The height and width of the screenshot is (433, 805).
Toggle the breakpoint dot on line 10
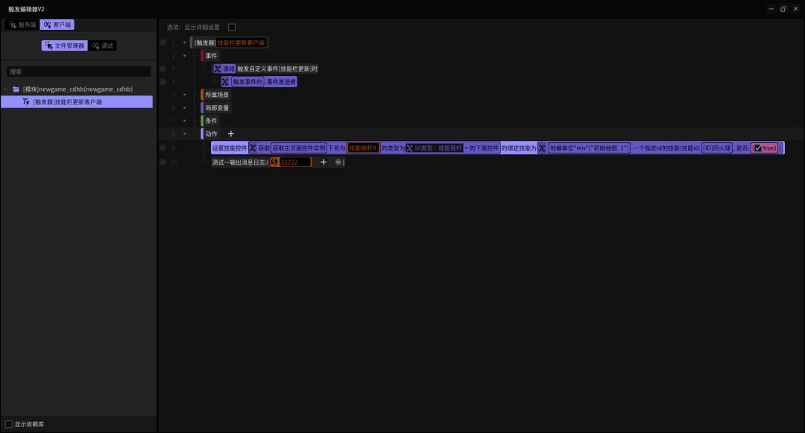click(x=162, y=162)
